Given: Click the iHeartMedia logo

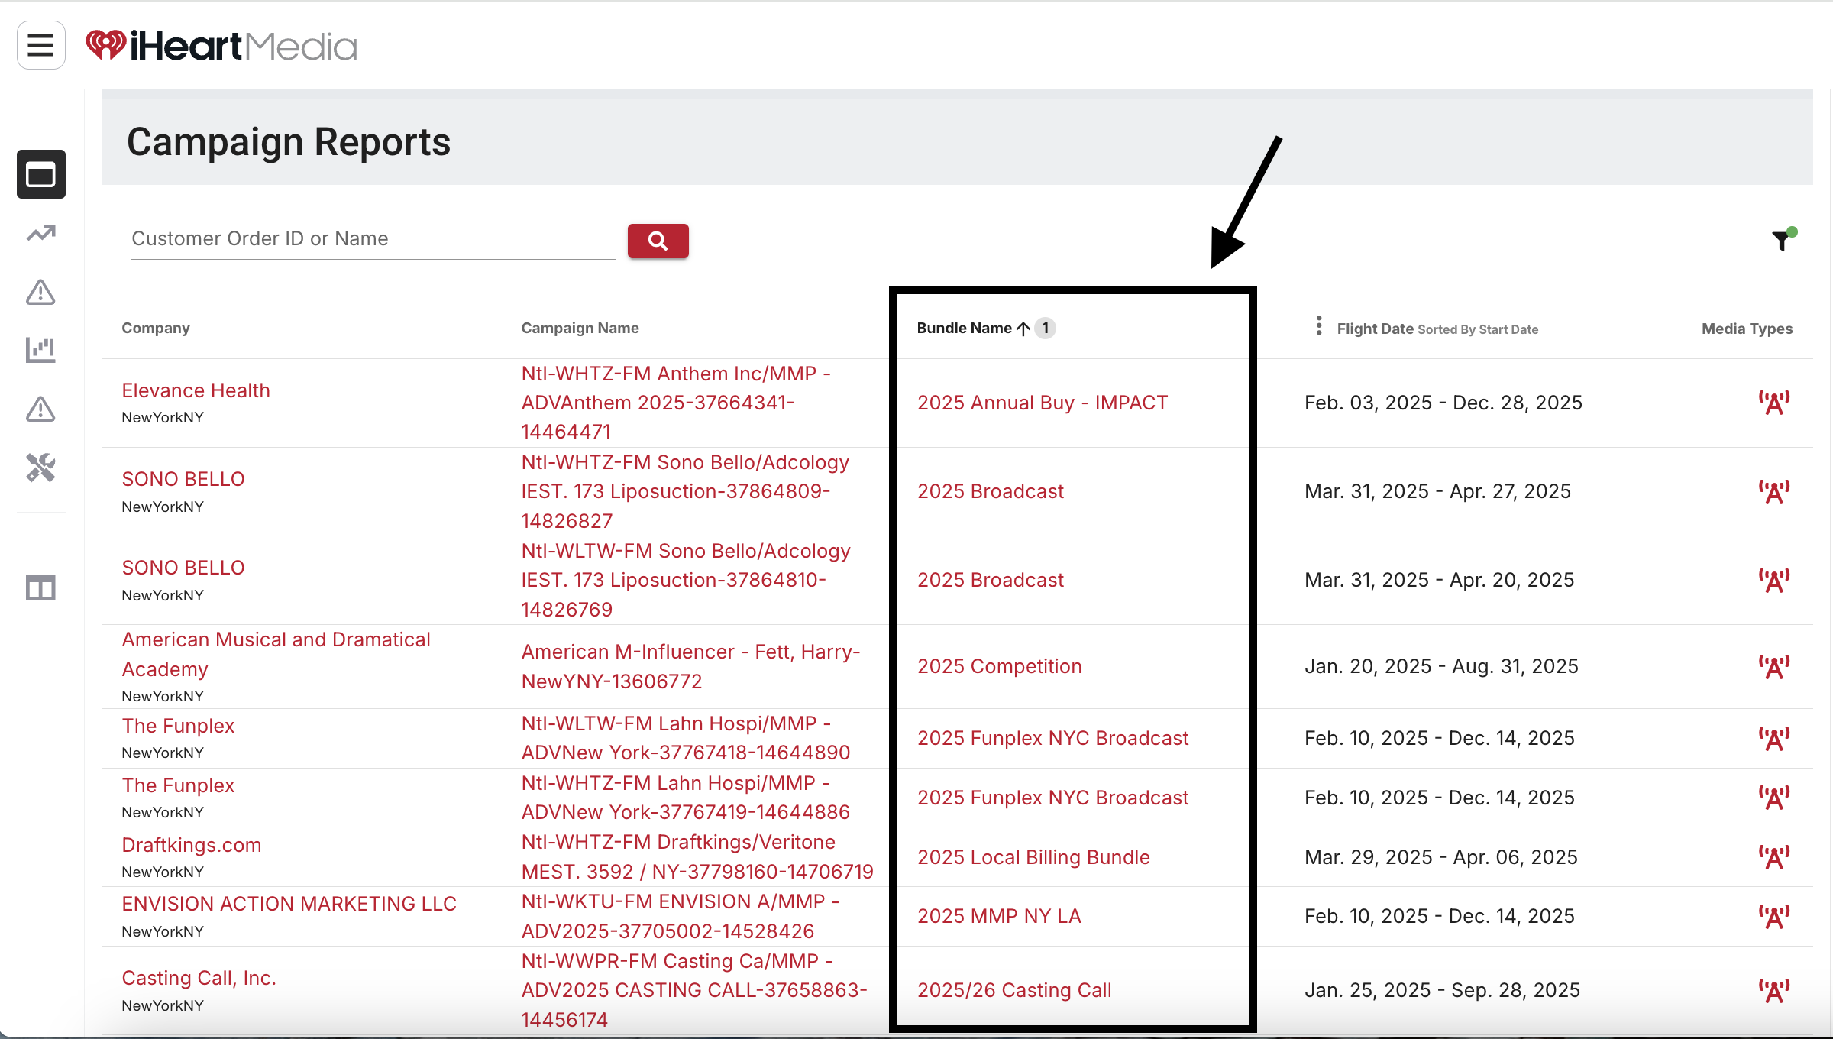Looking at the screenshot, I should [221, 46].
